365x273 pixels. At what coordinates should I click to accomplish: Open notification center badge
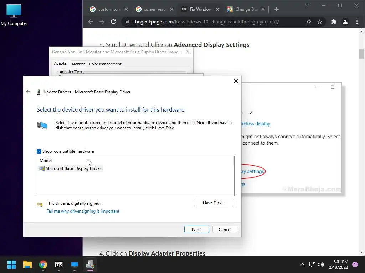355,264
